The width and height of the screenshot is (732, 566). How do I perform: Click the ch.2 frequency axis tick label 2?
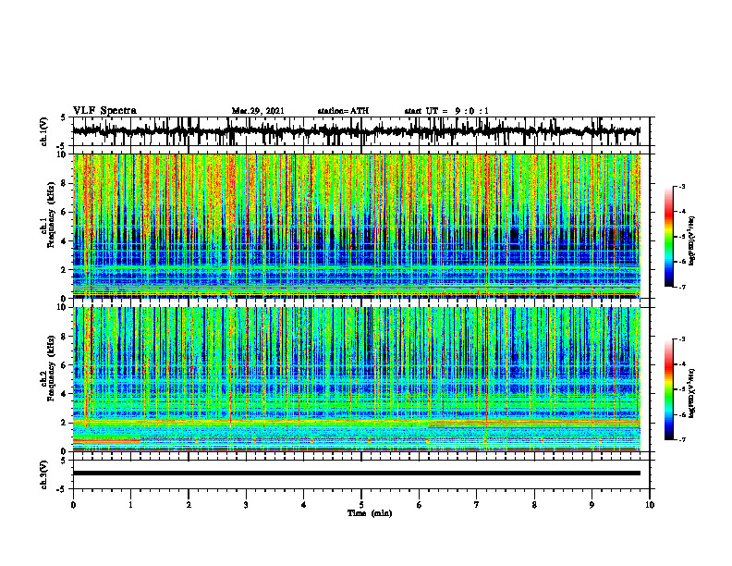click(x=65, y=423)
